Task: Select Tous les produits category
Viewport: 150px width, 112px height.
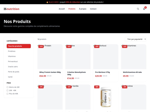Action: point(19,46)
